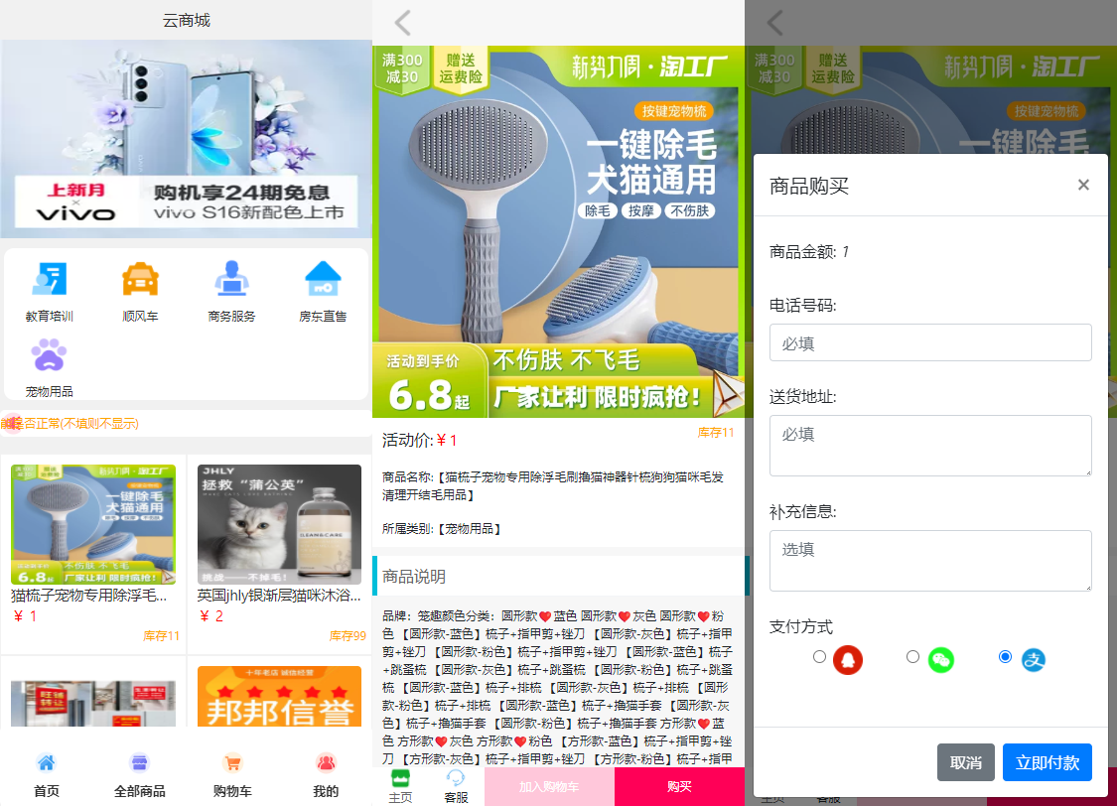Click the orange scrolling notice text
Viewport: 1117px width, 806px height.
point(70,424)
